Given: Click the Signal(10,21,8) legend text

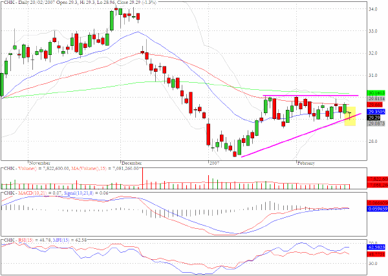Looking at the screenshot, I should tap(79, 193).
